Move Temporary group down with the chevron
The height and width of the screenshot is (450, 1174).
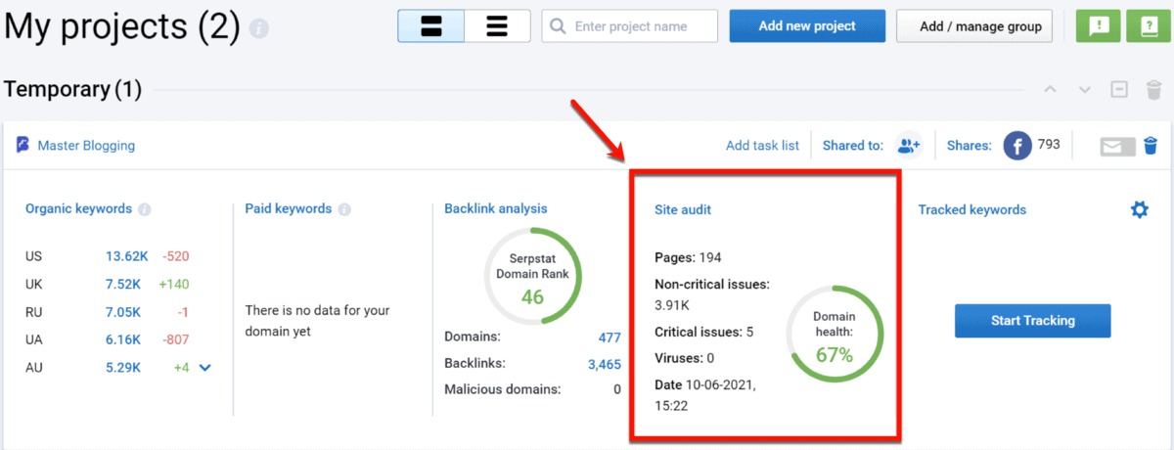[x=1085, y=90]
